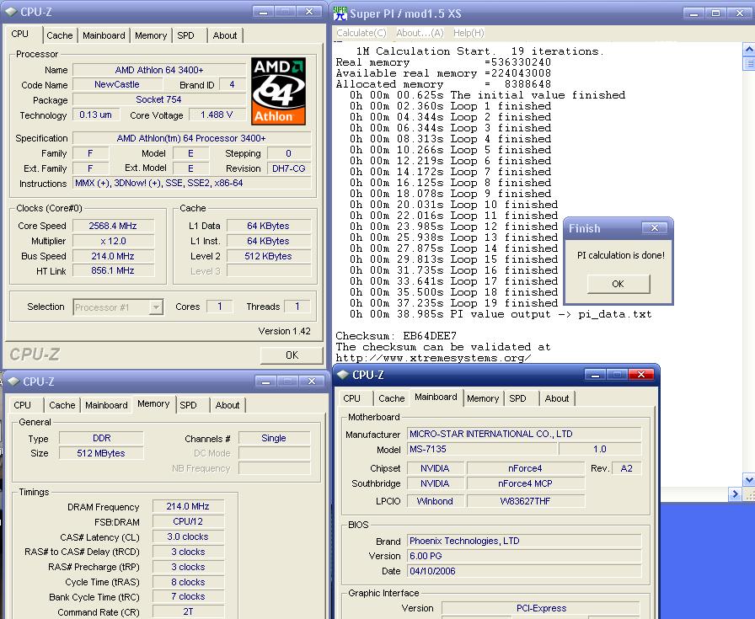Click OK in the Finish dialog

[x=618, y=284]
